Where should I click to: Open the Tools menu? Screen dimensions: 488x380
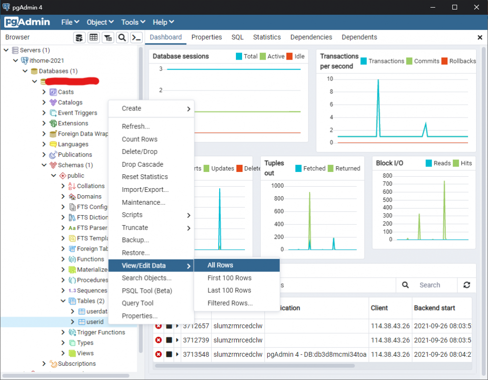click(x=133, y=22)
